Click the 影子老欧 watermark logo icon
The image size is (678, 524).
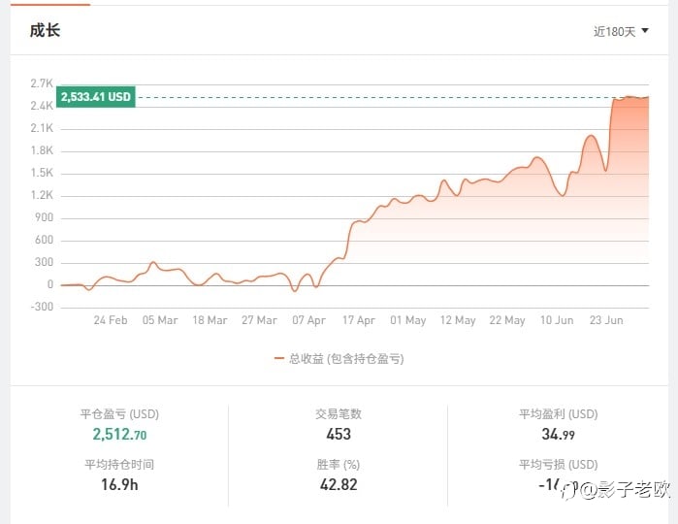(568, 491)
